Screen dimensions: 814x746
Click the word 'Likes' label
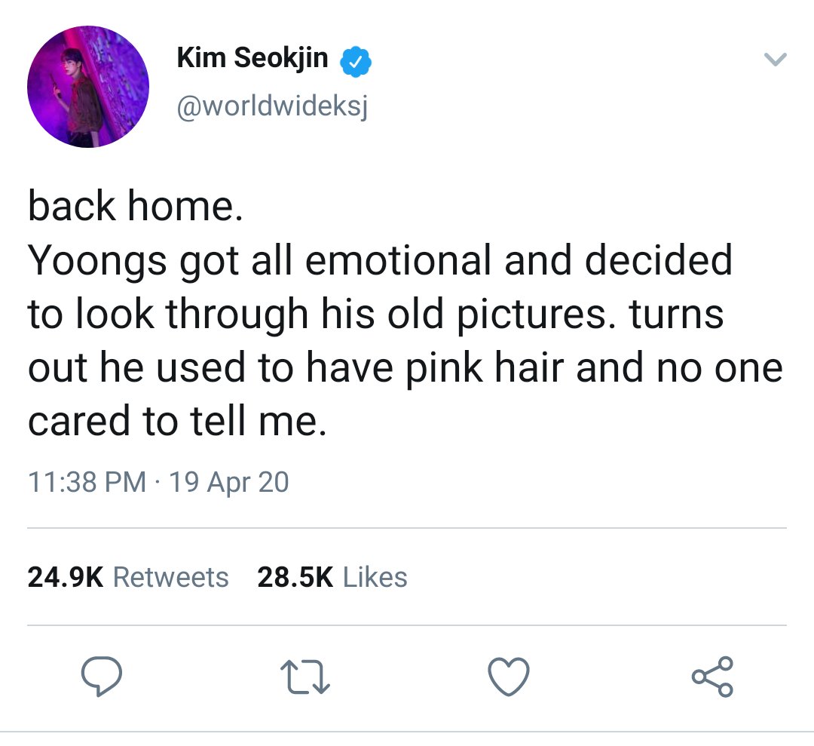pyautogui.click(x=375, y=577)
